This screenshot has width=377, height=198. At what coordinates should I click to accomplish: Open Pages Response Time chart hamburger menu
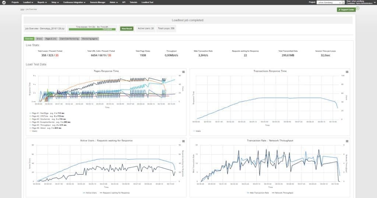tap(183, 72)
